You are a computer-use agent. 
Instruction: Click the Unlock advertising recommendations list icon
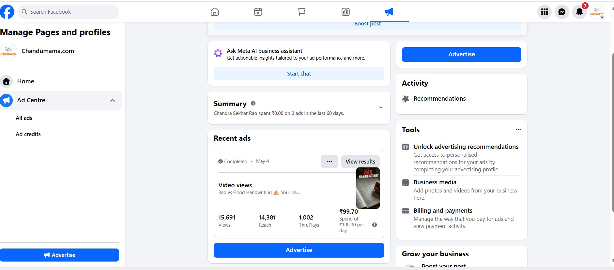pyautogui.click(x=406, y=147)
